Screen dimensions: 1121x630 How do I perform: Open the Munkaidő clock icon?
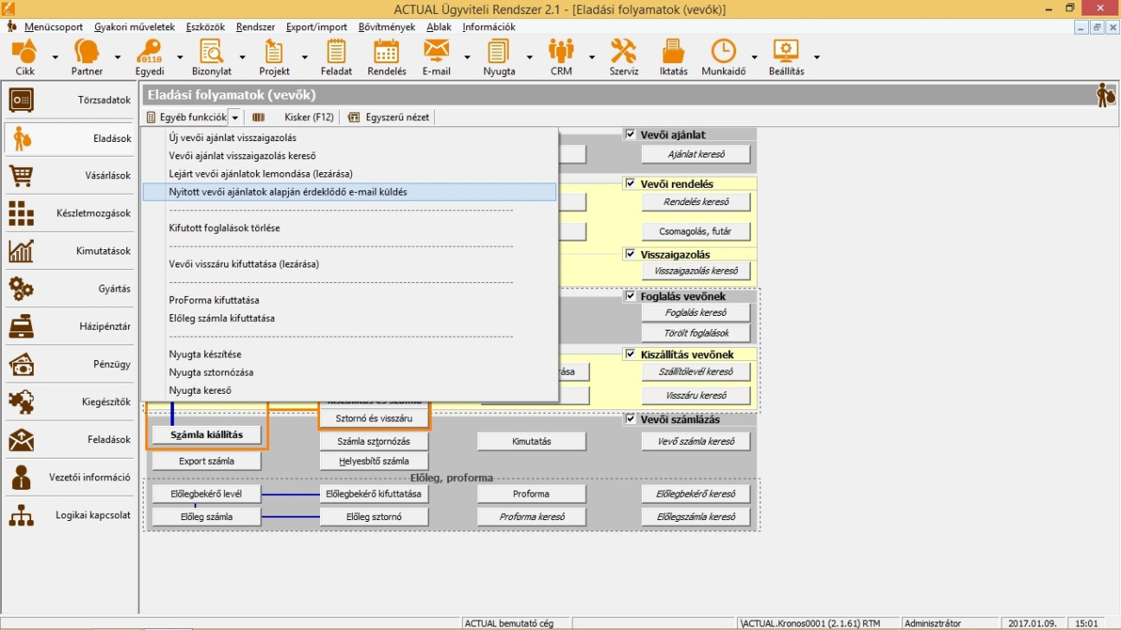click(x=723, y=53)
